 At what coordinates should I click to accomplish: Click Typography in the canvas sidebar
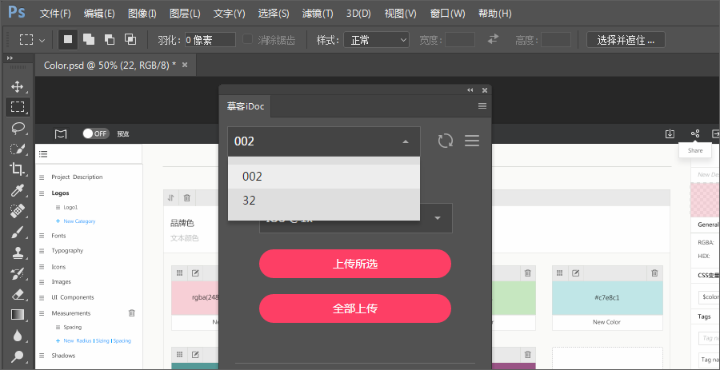67,251
